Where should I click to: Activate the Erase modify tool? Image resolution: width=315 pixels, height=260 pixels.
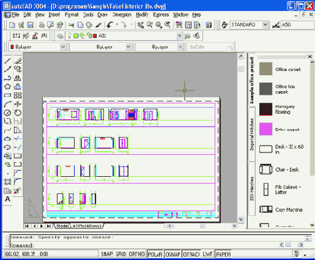pyautogui.click(x=18, y=61)
